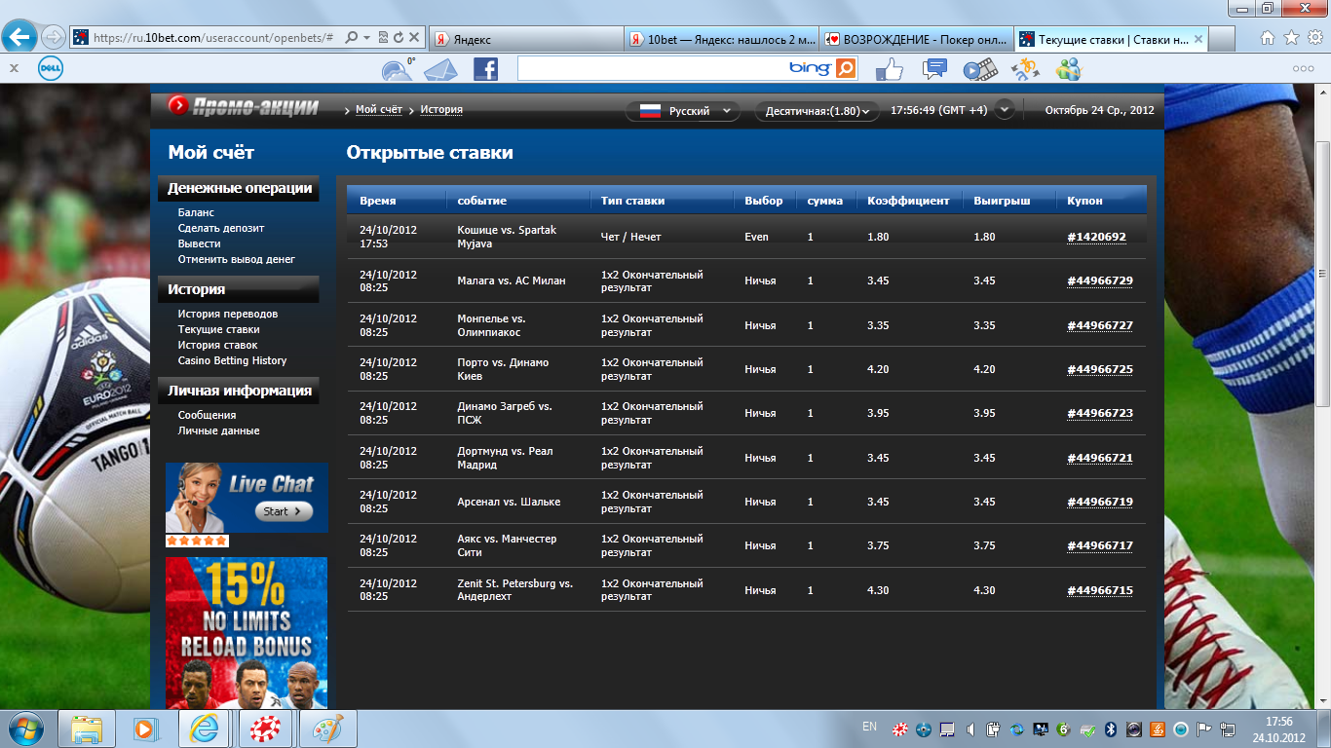Click the red Promo-акции arrow logo
Image resolution: width=1331 pixels, height=748 pixels.
(177, 106)
